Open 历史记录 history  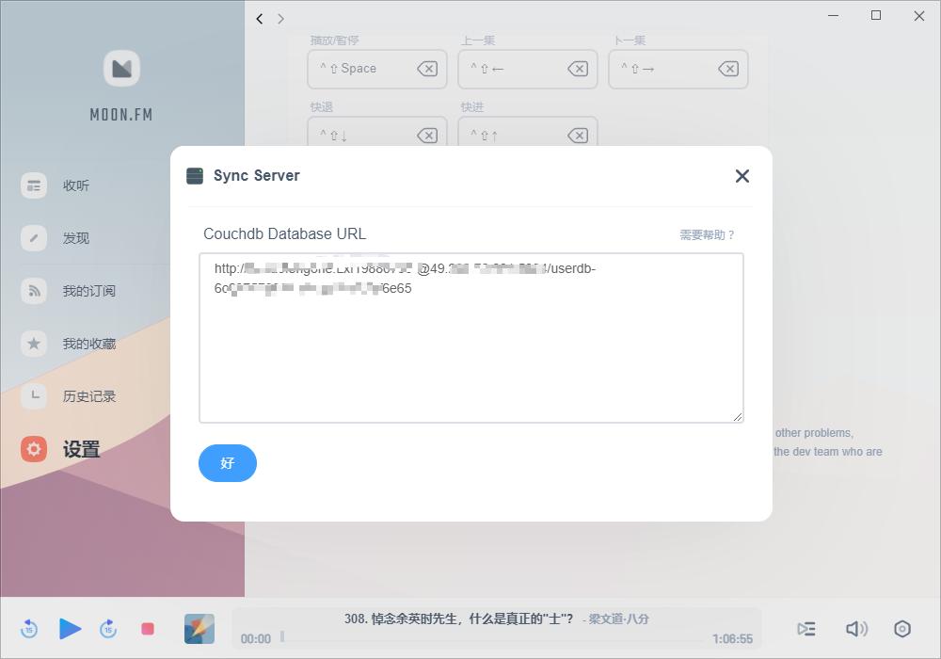pos(88,396)
